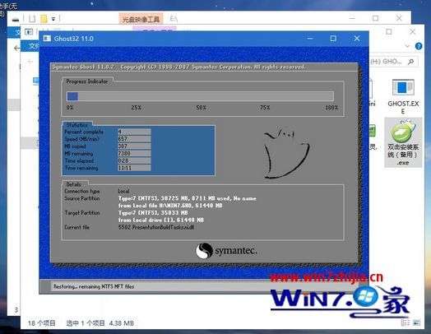Click the Ghost32 11.0 title bar icon

47,39
